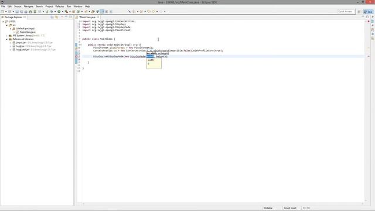Open the Run dropdown arrow
The height and width of the screenshot is (211, 375).
pyautogui.click(x=63, y=12)
